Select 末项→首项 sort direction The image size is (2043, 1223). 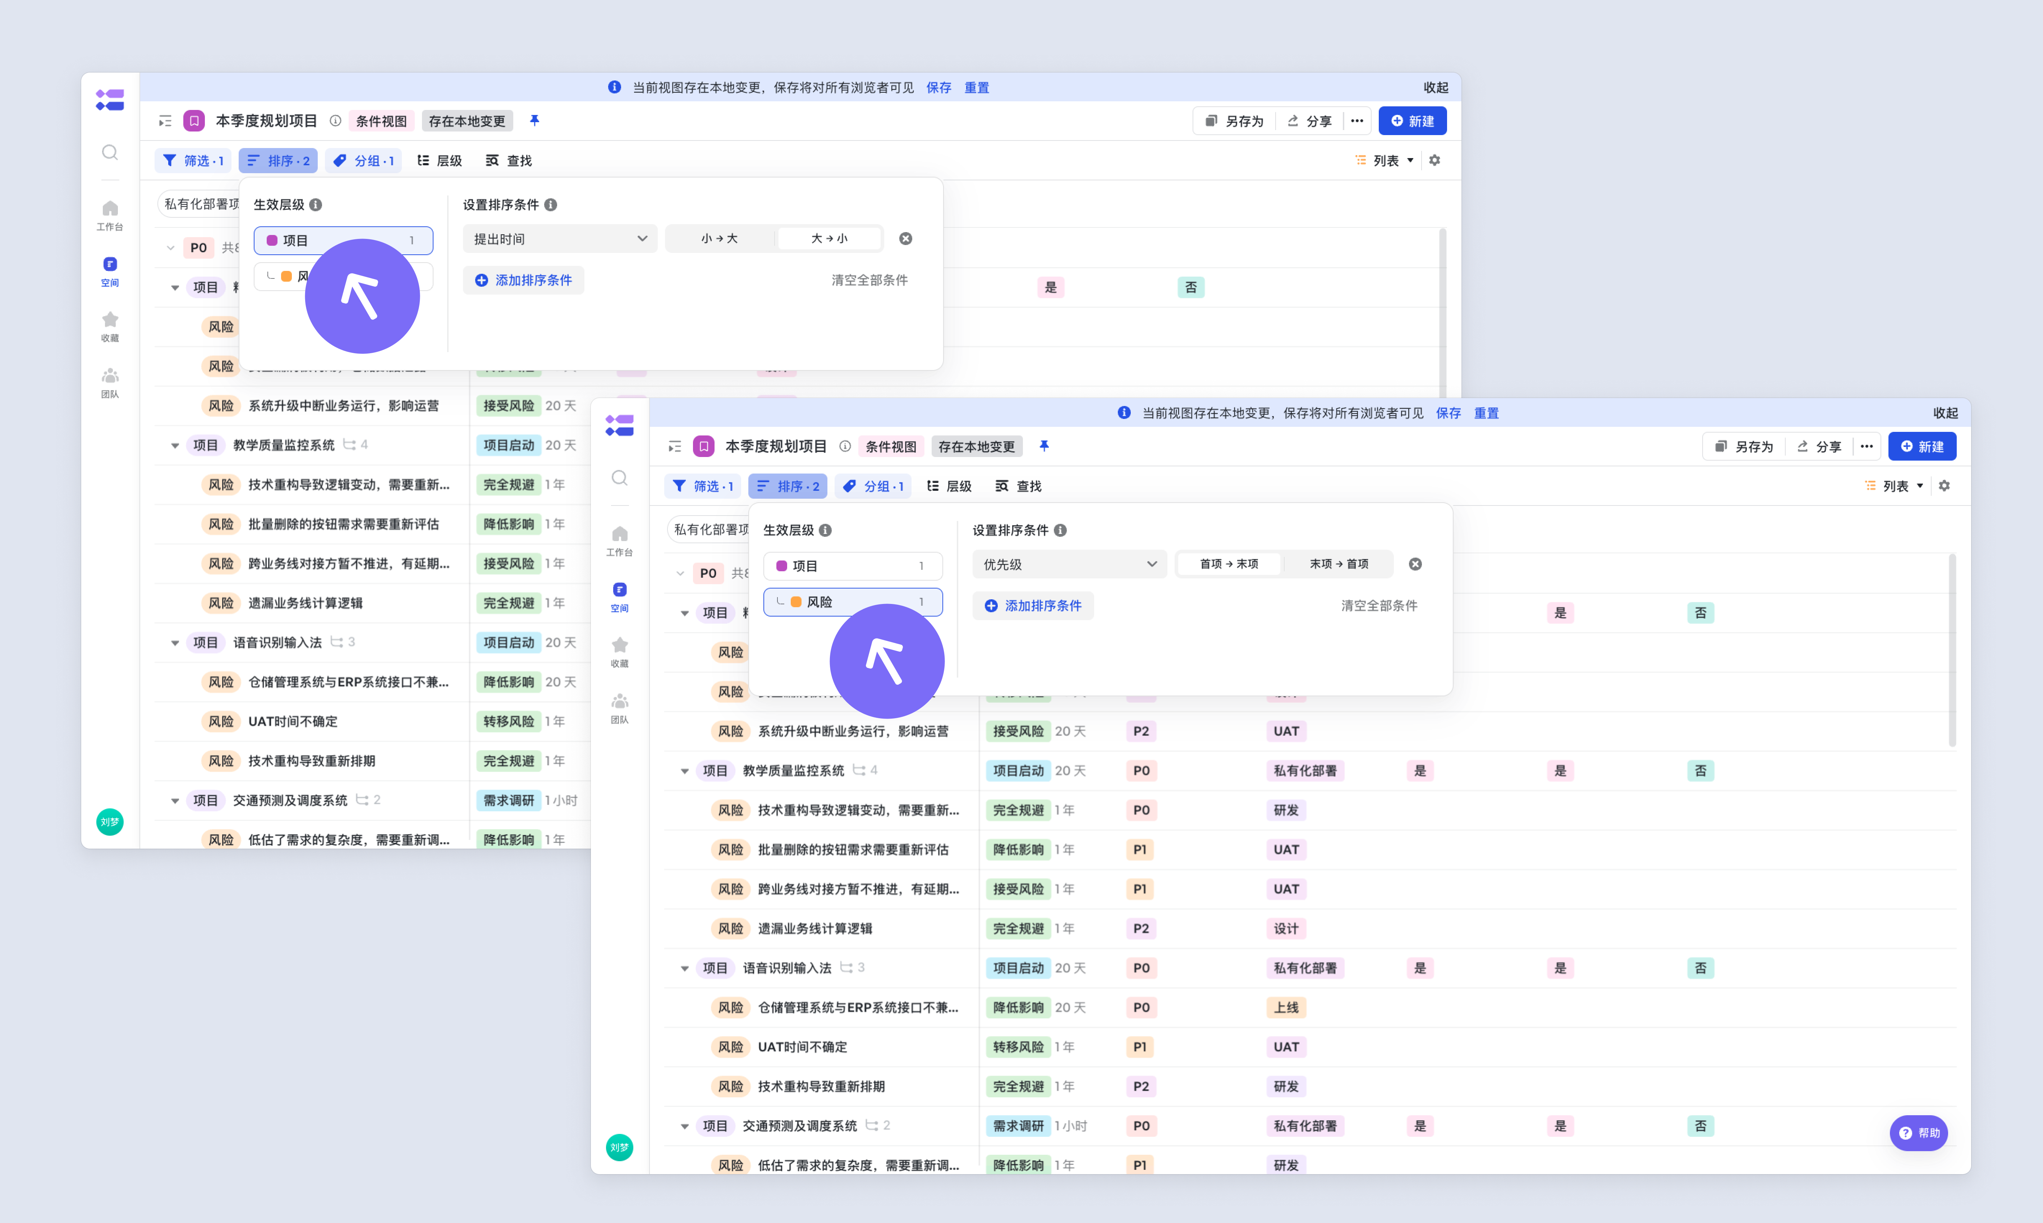point(1338,564)
